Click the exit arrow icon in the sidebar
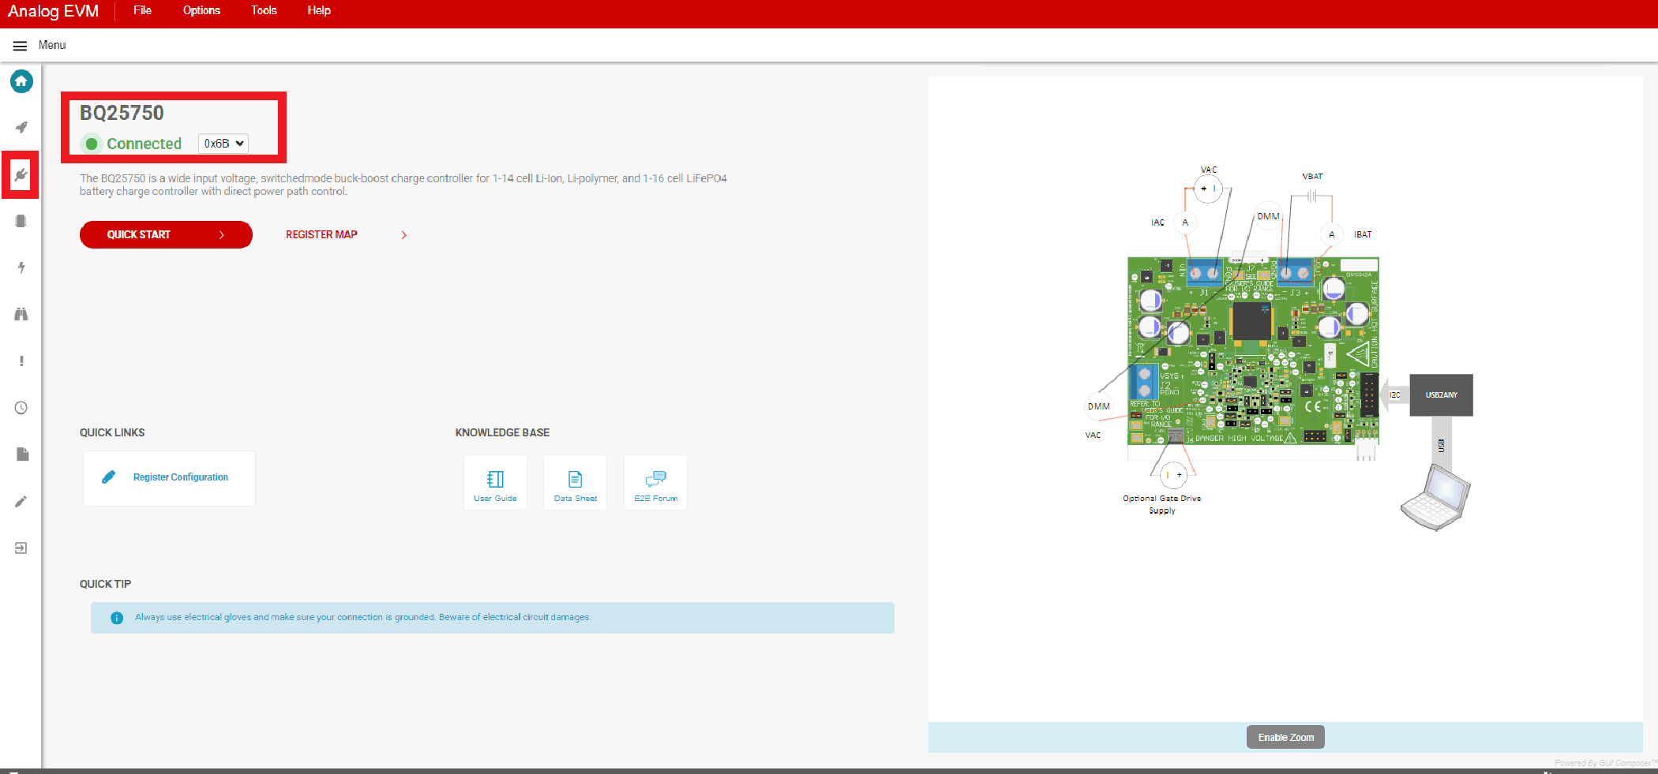The height and width of the screenshot is (774, 1658). (x=21, y=548)
